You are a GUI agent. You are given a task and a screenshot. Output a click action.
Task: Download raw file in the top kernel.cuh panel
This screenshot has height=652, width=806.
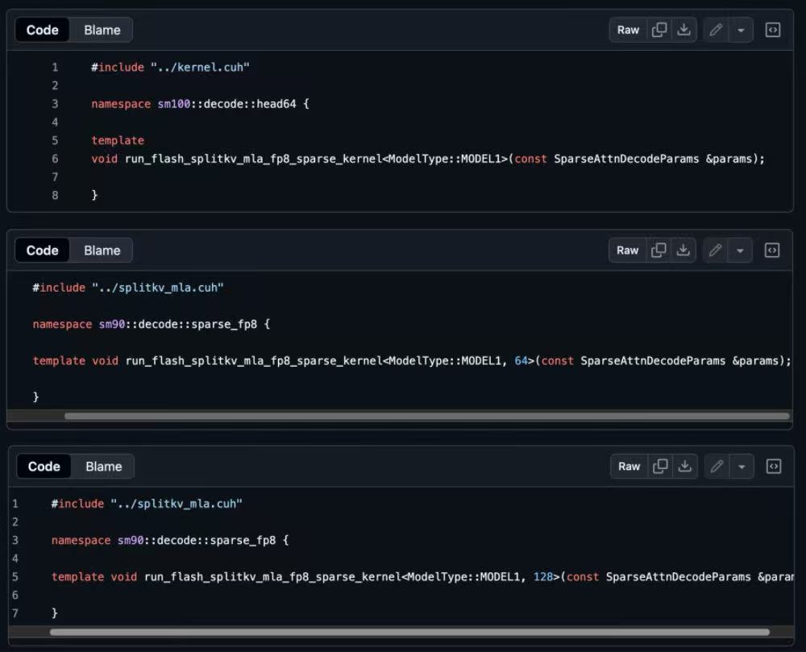(x=683, y=30)
